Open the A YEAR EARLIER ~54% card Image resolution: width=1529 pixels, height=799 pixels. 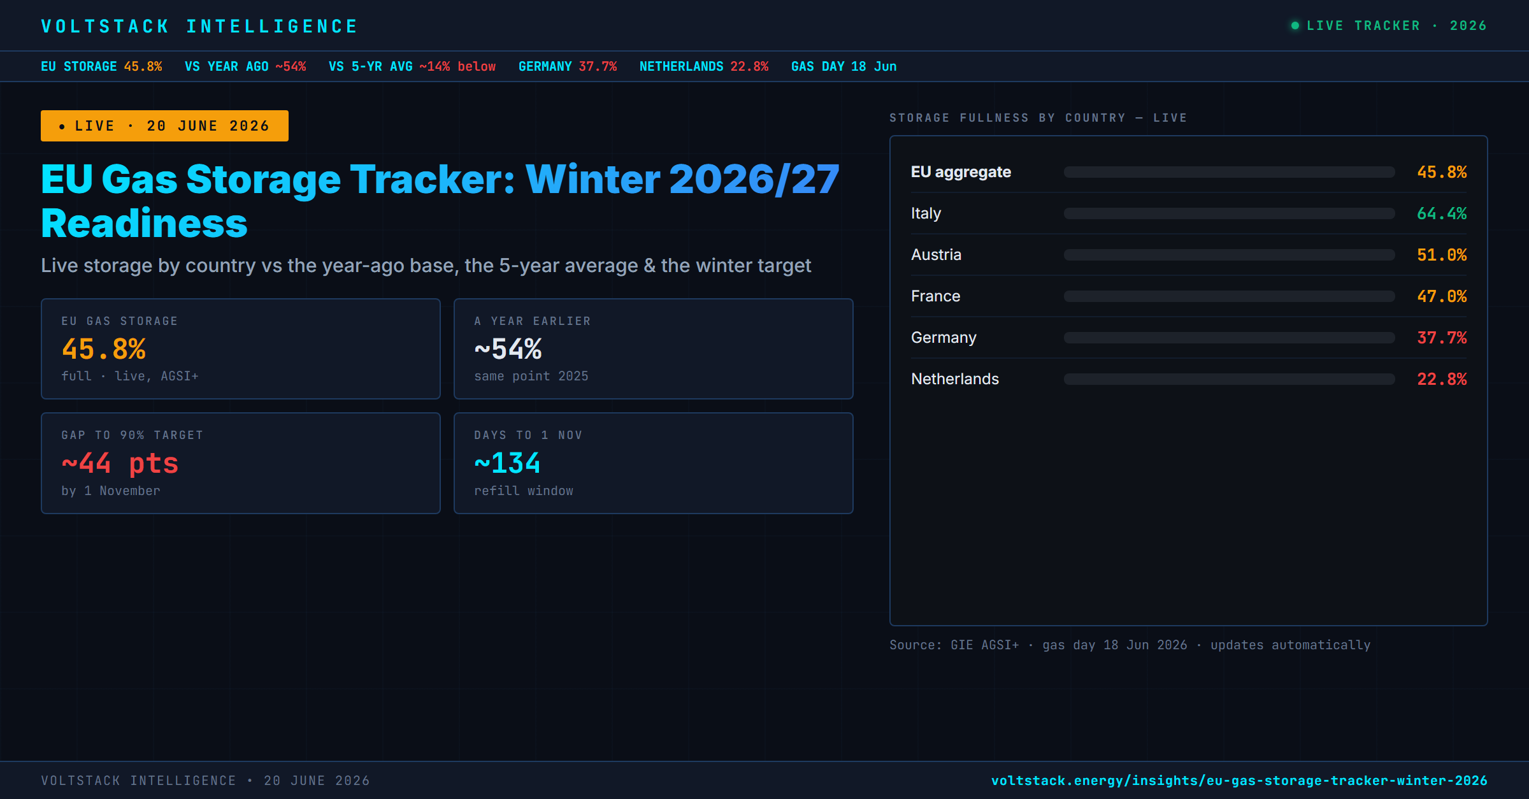click(654, 349)
